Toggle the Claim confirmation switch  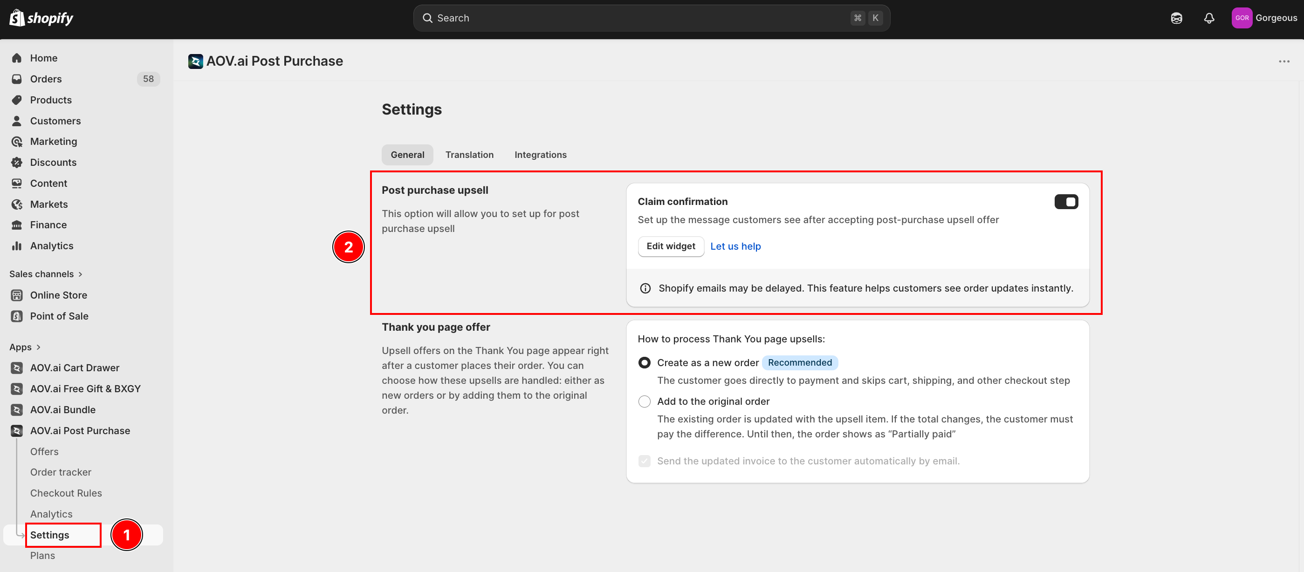point(1066,202)
